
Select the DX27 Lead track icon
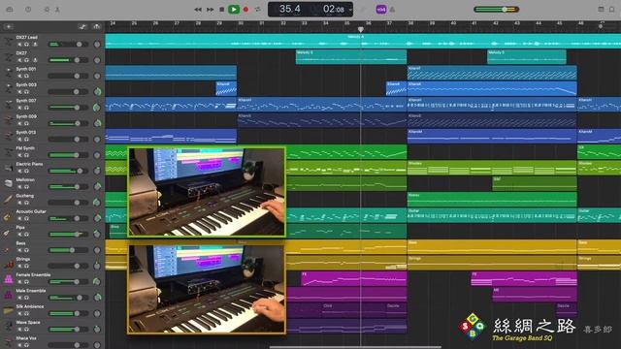tap(9, 41)
